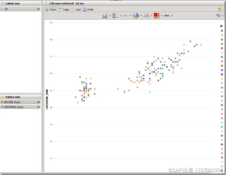Open the vertical bar chart dropdown arrow
Image resolution: width=226 pixels, height=175 pixels.
(x=110, y=16)
